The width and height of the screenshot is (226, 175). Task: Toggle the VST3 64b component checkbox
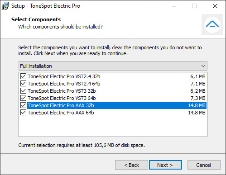point(23,98)
